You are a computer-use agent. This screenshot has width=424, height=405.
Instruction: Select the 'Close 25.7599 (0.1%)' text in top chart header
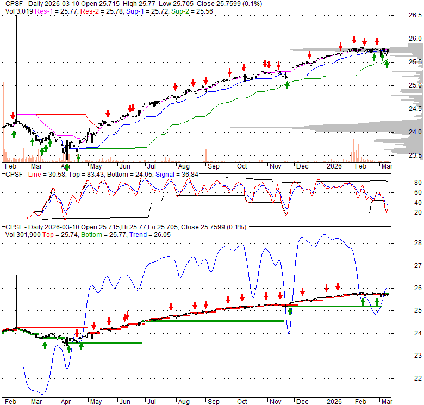point(229,4)
